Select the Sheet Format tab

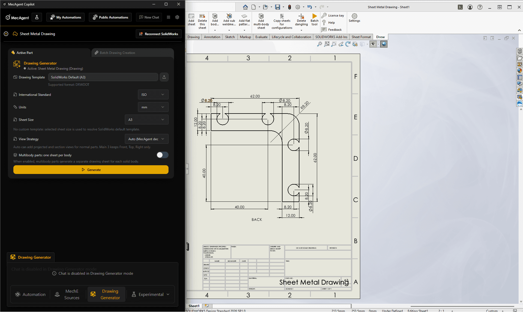(x=361, y=37)
